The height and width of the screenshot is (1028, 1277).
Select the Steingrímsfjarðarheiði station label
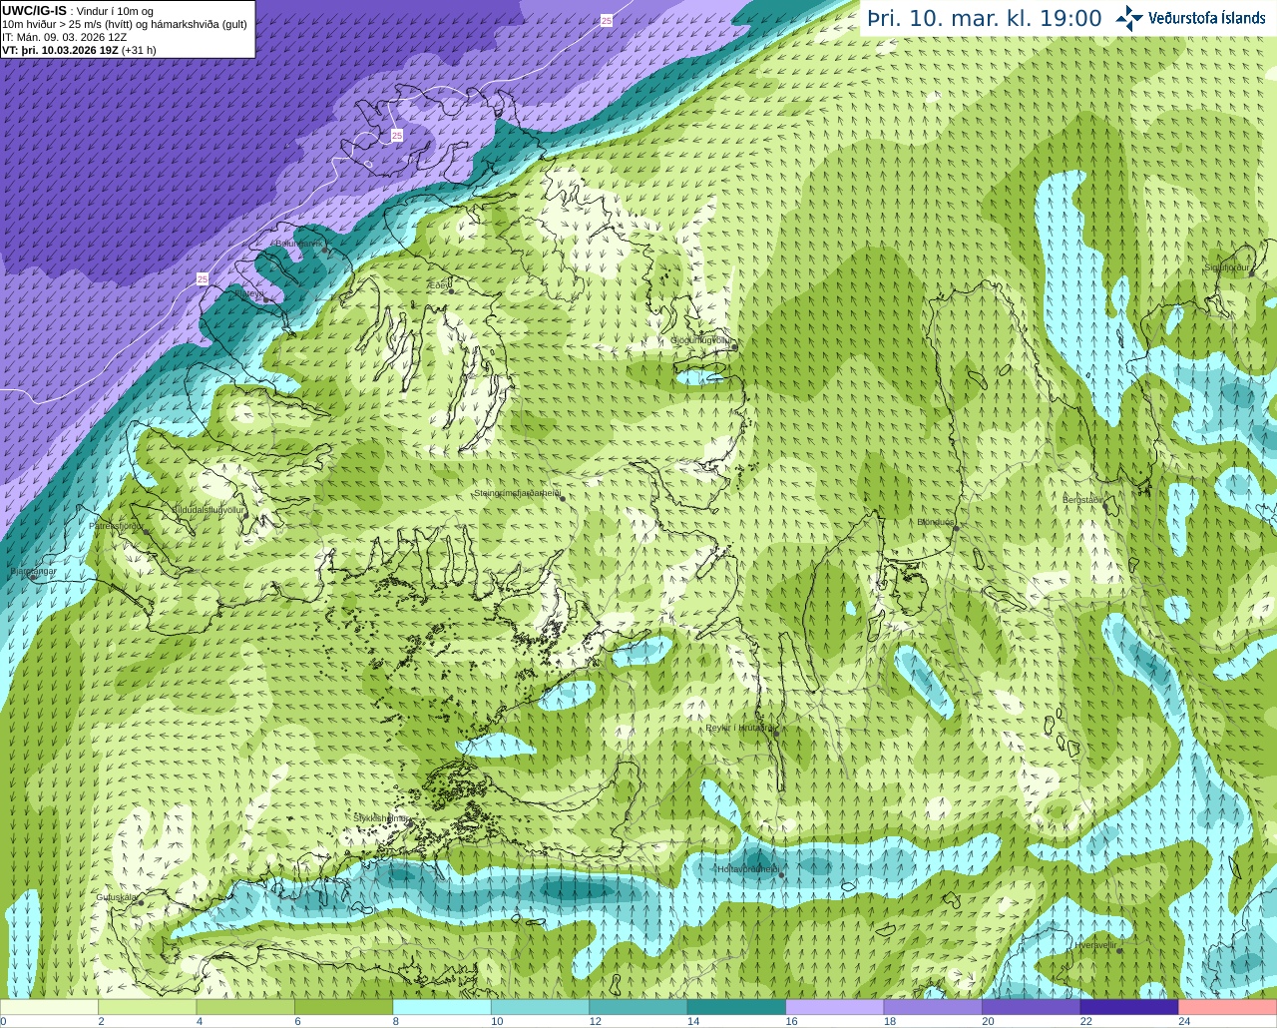coord(516,493)
